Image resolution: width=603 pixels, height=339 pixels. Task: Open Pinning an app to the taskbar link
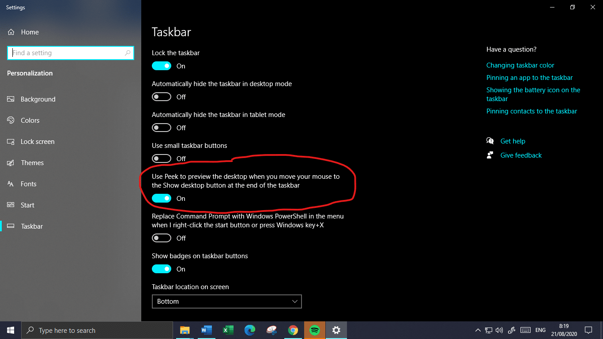coord(530,78)
